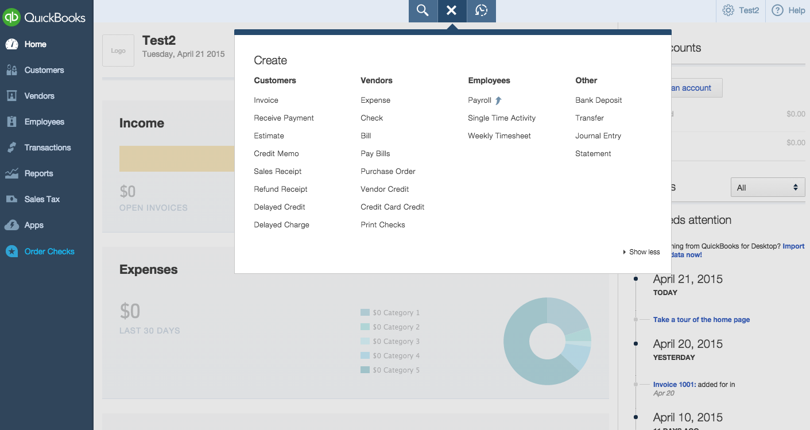Collapse menu with Show less

[x=641, y=252]
